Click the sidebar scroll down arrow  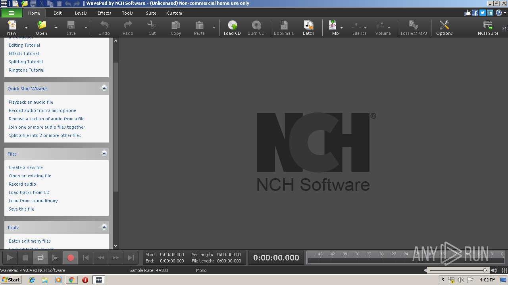[116, 246]
